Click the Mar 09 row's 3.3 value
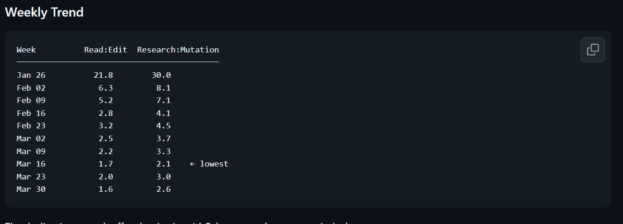This screenshot has height=224, width=623. [163, 151]
